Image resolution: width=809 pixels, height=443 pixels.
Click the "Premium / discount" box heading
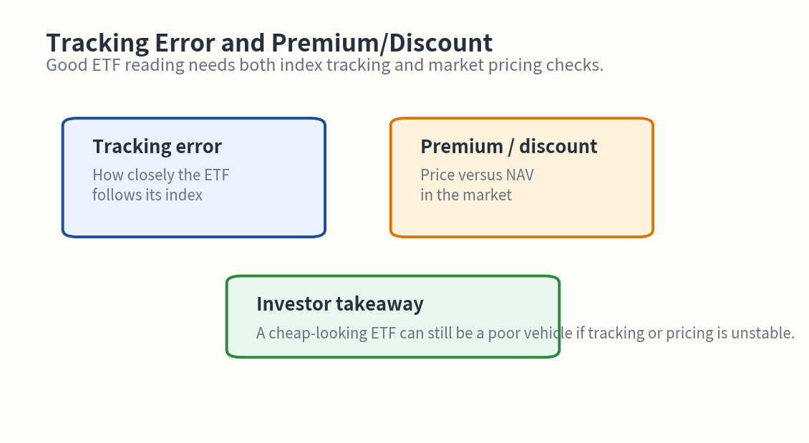(x=508, y=146)
